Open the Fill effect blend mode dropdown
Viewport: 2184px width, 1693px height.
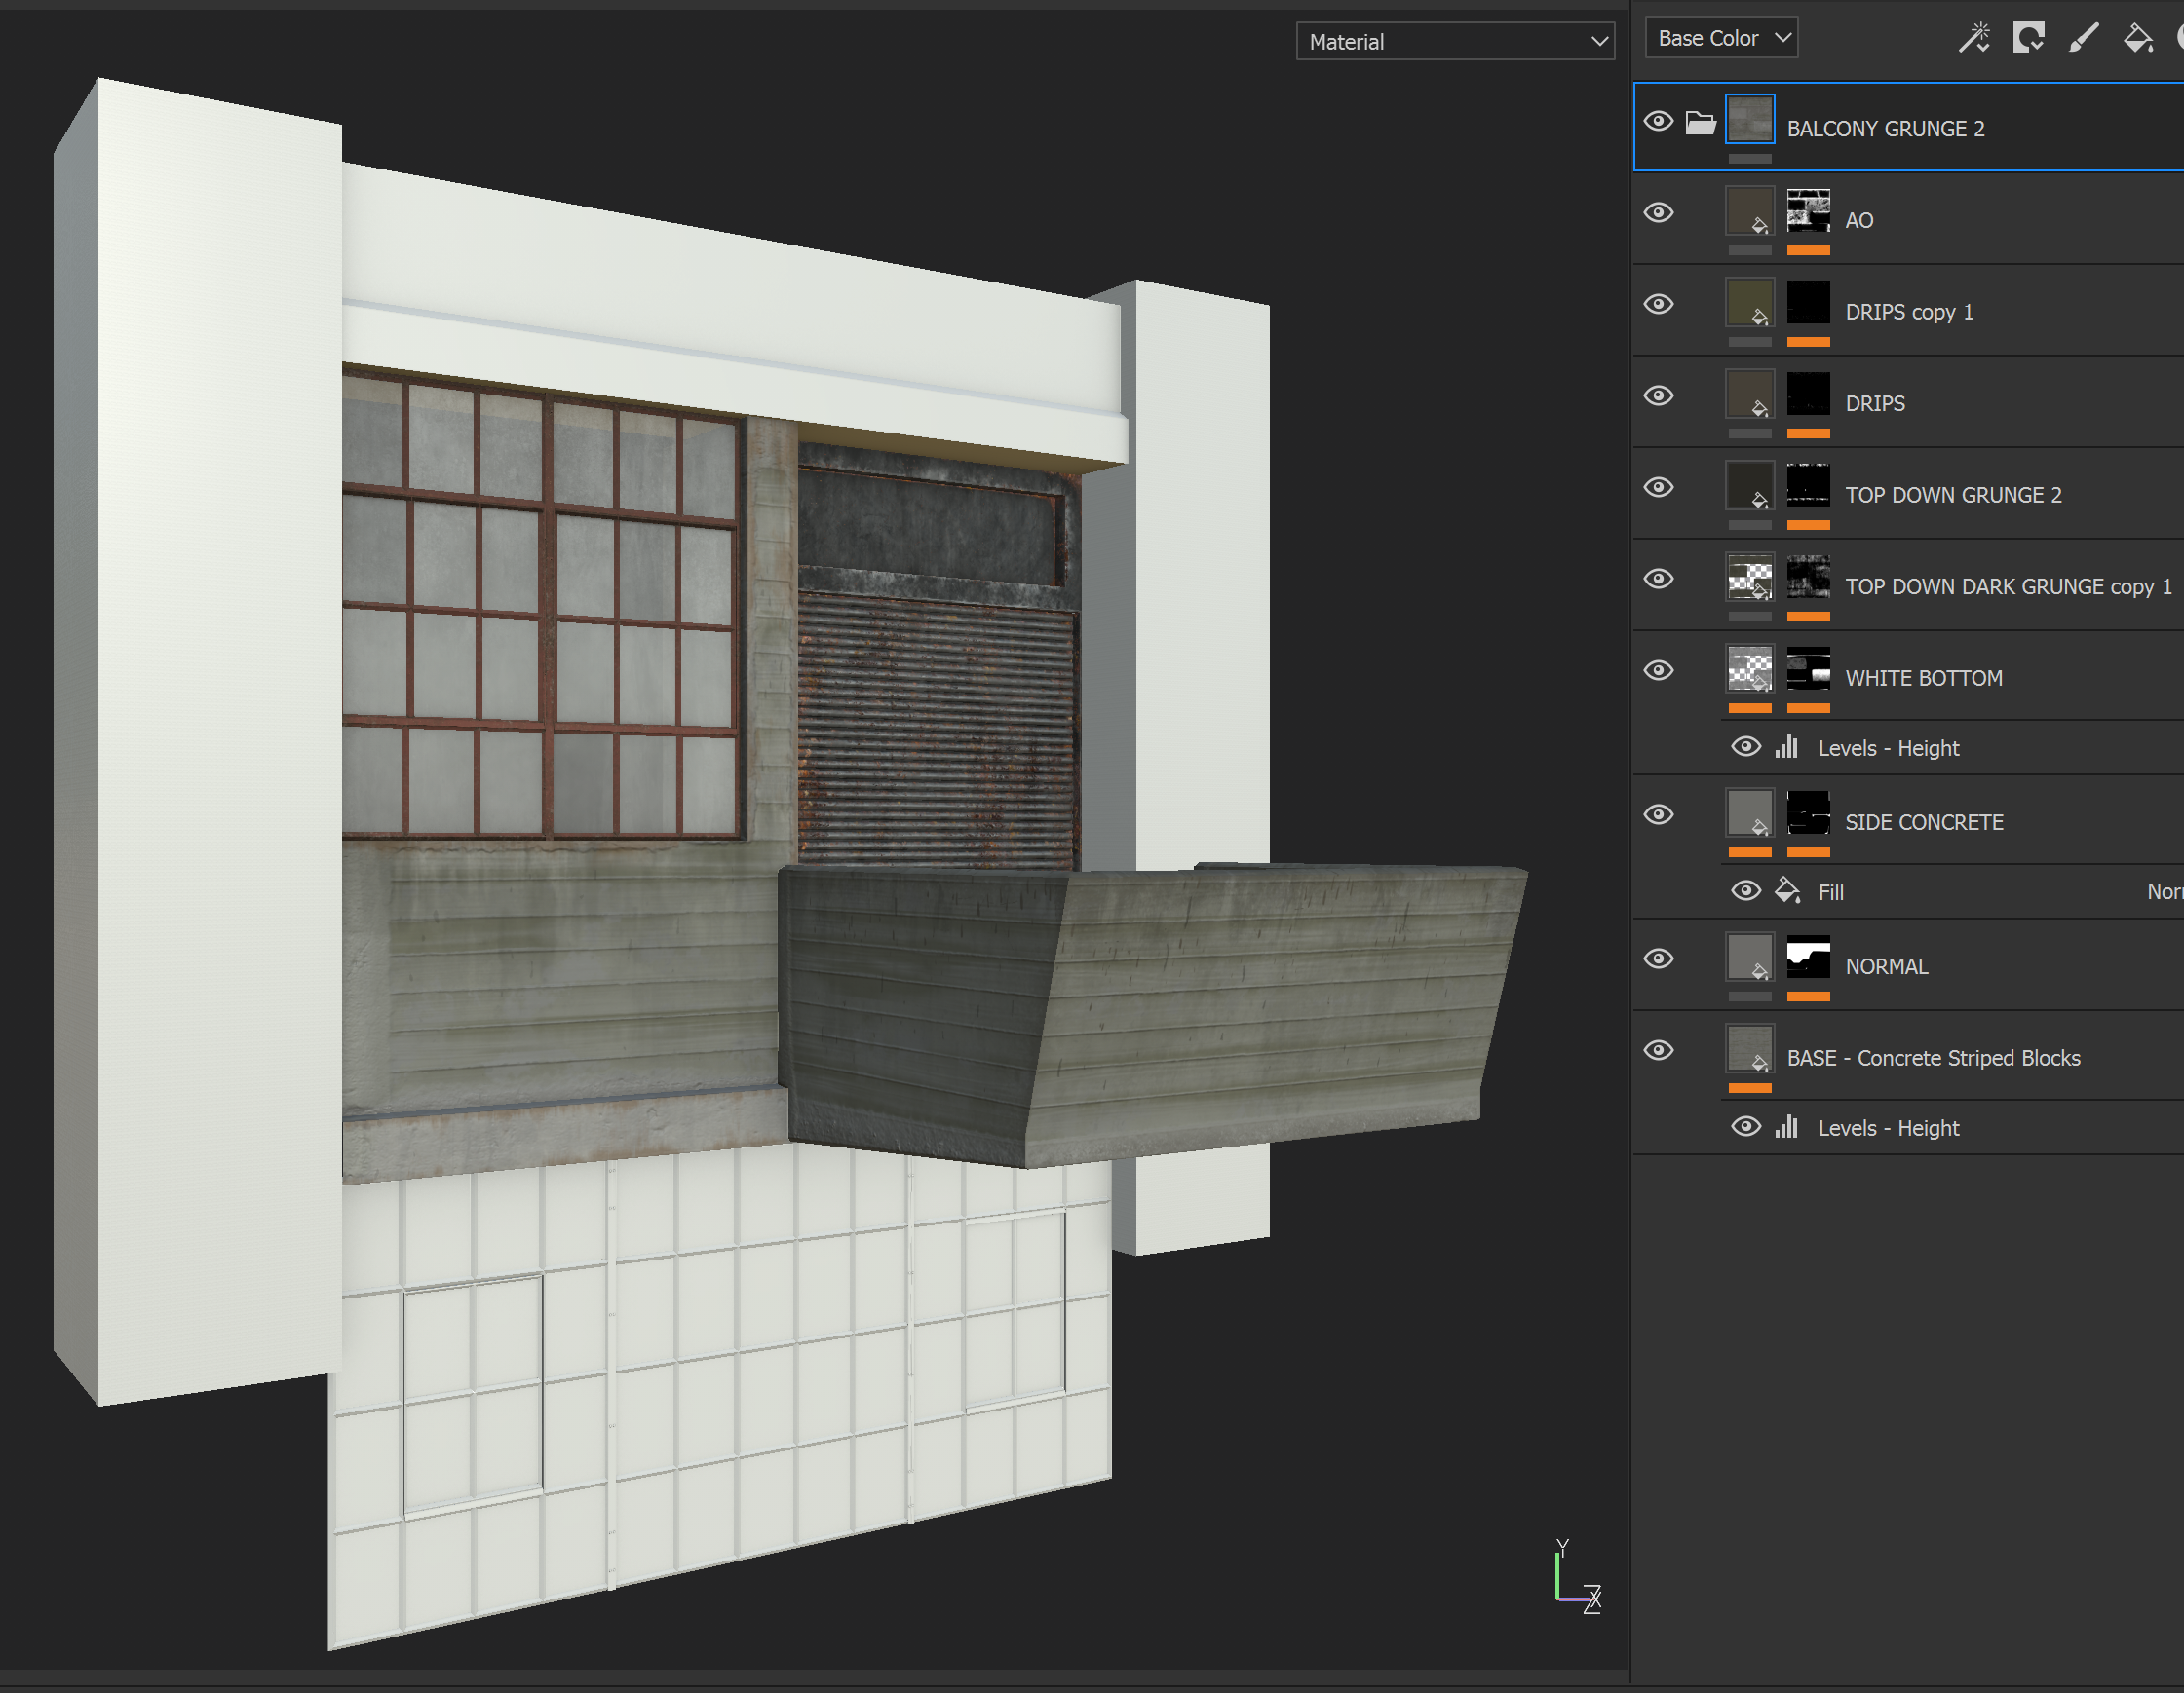tap(2164, 891)
